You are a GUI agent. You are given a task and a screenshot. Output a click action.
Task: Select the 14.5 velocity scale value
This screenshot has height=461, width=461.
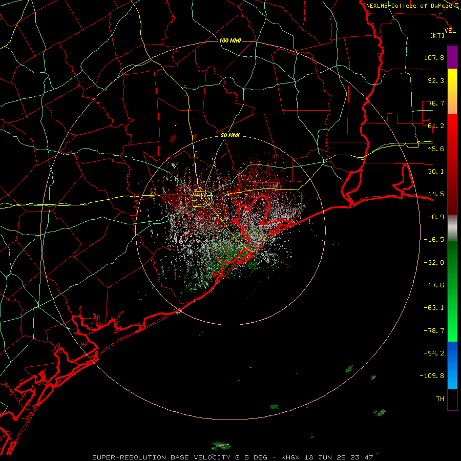point(436,194)
